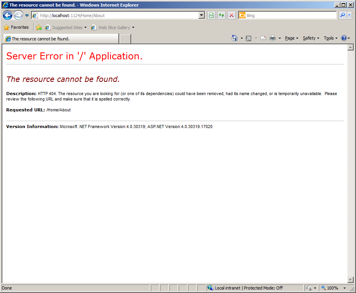Expand the zoom level dropdown arrow
356x293 pixels.
(x=345, y=288)
